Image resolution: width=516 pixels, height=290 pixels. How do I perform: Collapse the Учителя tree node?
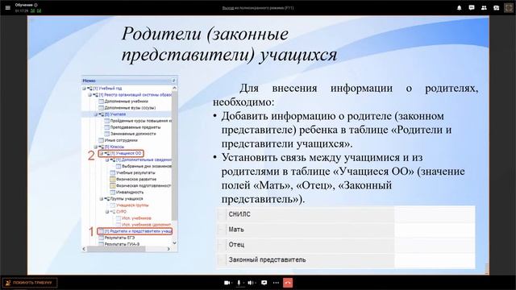pos(96,114)
